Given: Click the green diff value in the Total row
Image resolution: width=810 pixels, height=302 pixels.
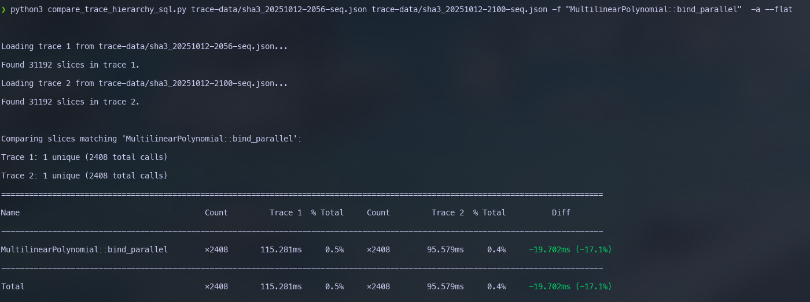Looking at the screenshot, I should click(x=570, y=286).
